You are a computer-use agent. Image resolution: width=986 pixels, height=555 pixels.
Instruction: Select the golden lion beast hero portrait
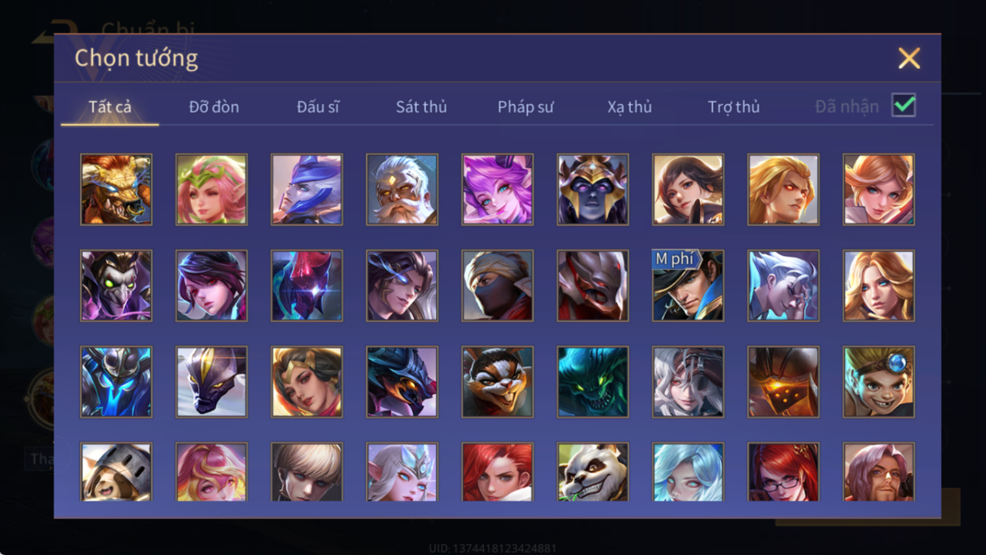pos(116,190)
